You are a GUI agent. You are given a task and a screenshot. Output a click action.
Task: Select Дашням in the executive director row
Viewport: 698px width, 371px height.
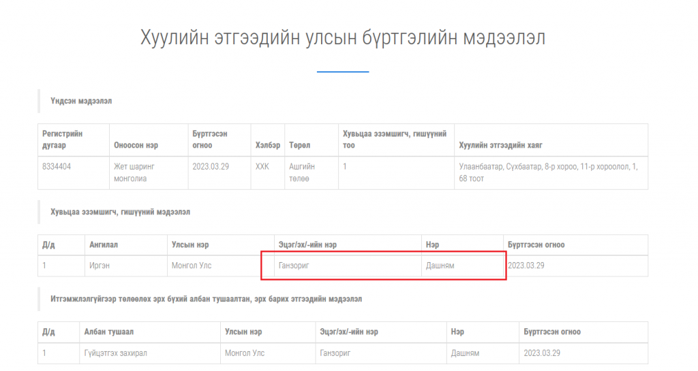point(465,353)
